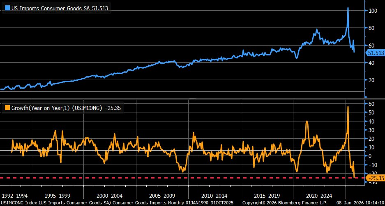Select the Growth(Year on Year,1) legend label

[x=66, y=108]
